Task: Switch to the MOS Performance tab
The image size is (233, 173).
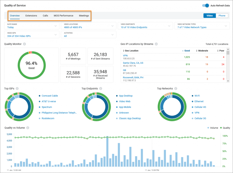Action: pyautogui.click(x=63, y=15)
